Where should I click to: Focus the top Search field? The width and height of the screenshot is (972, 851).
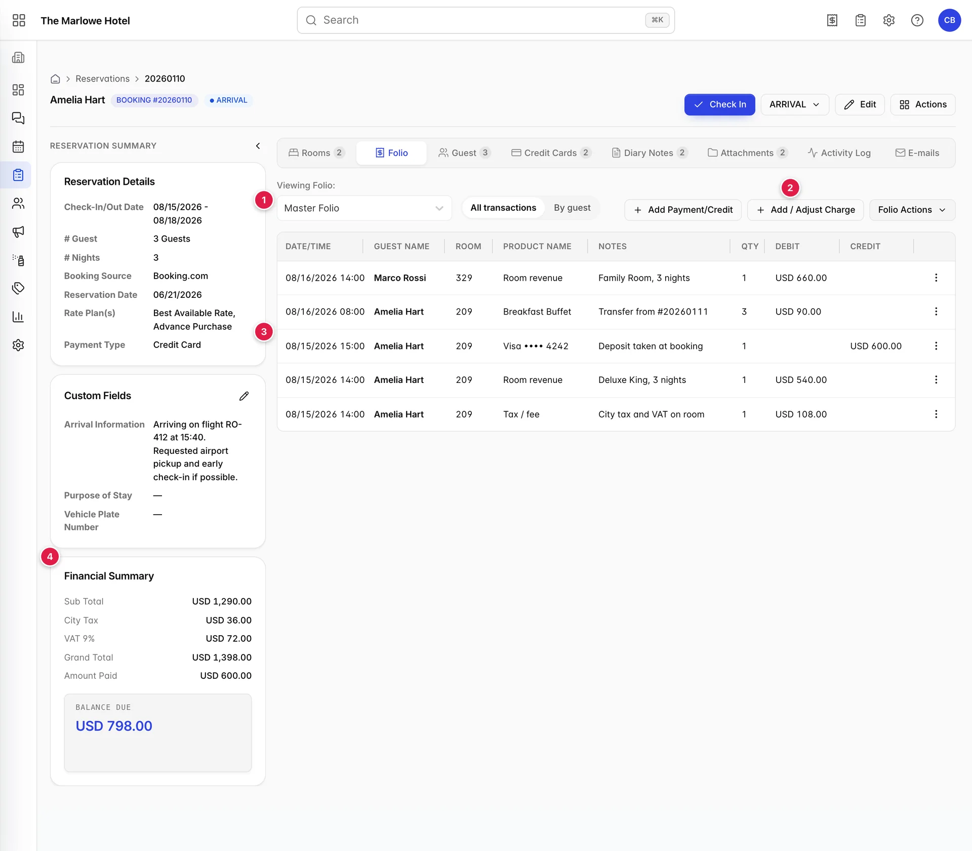485,20
